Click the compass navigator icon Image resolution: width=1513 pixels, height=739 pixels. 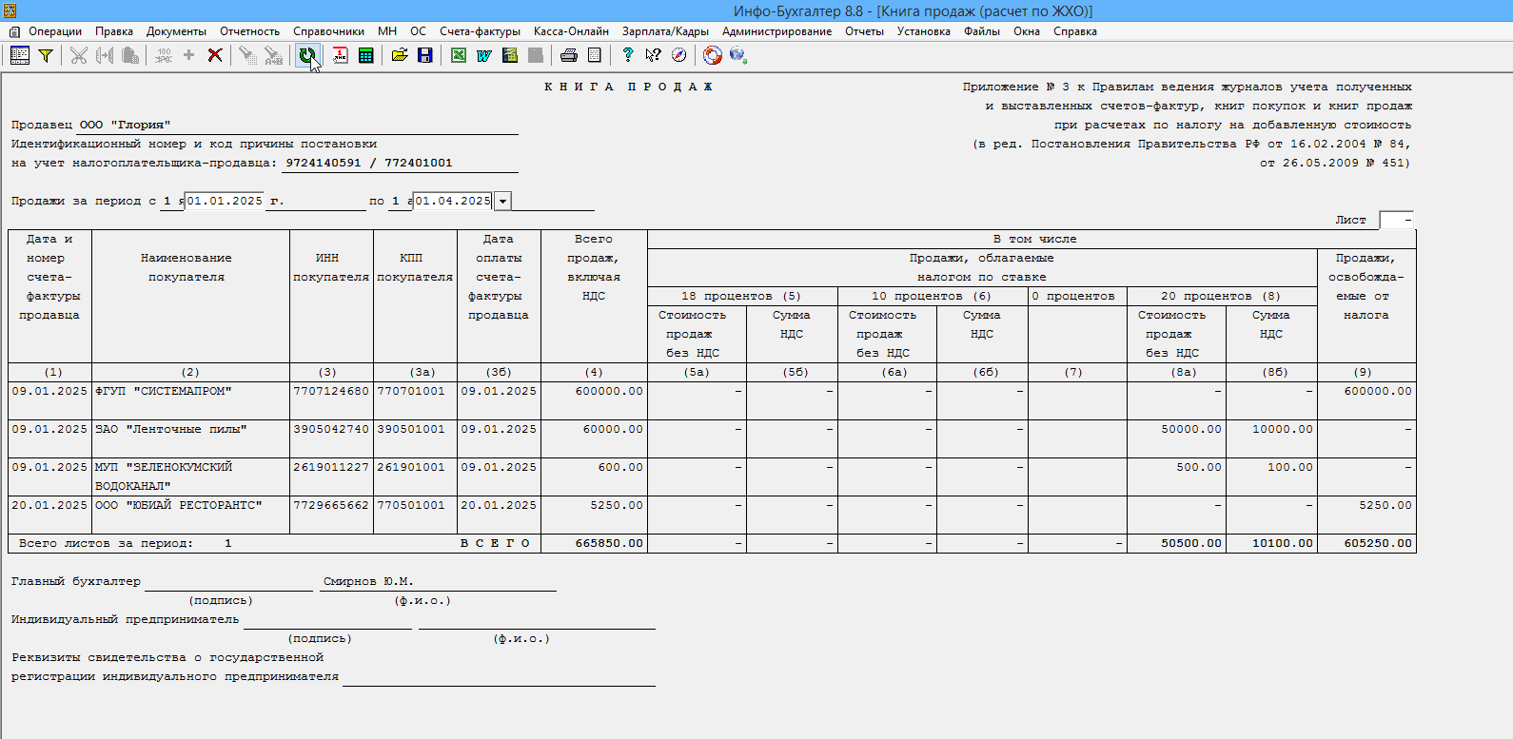click(678, 55)
